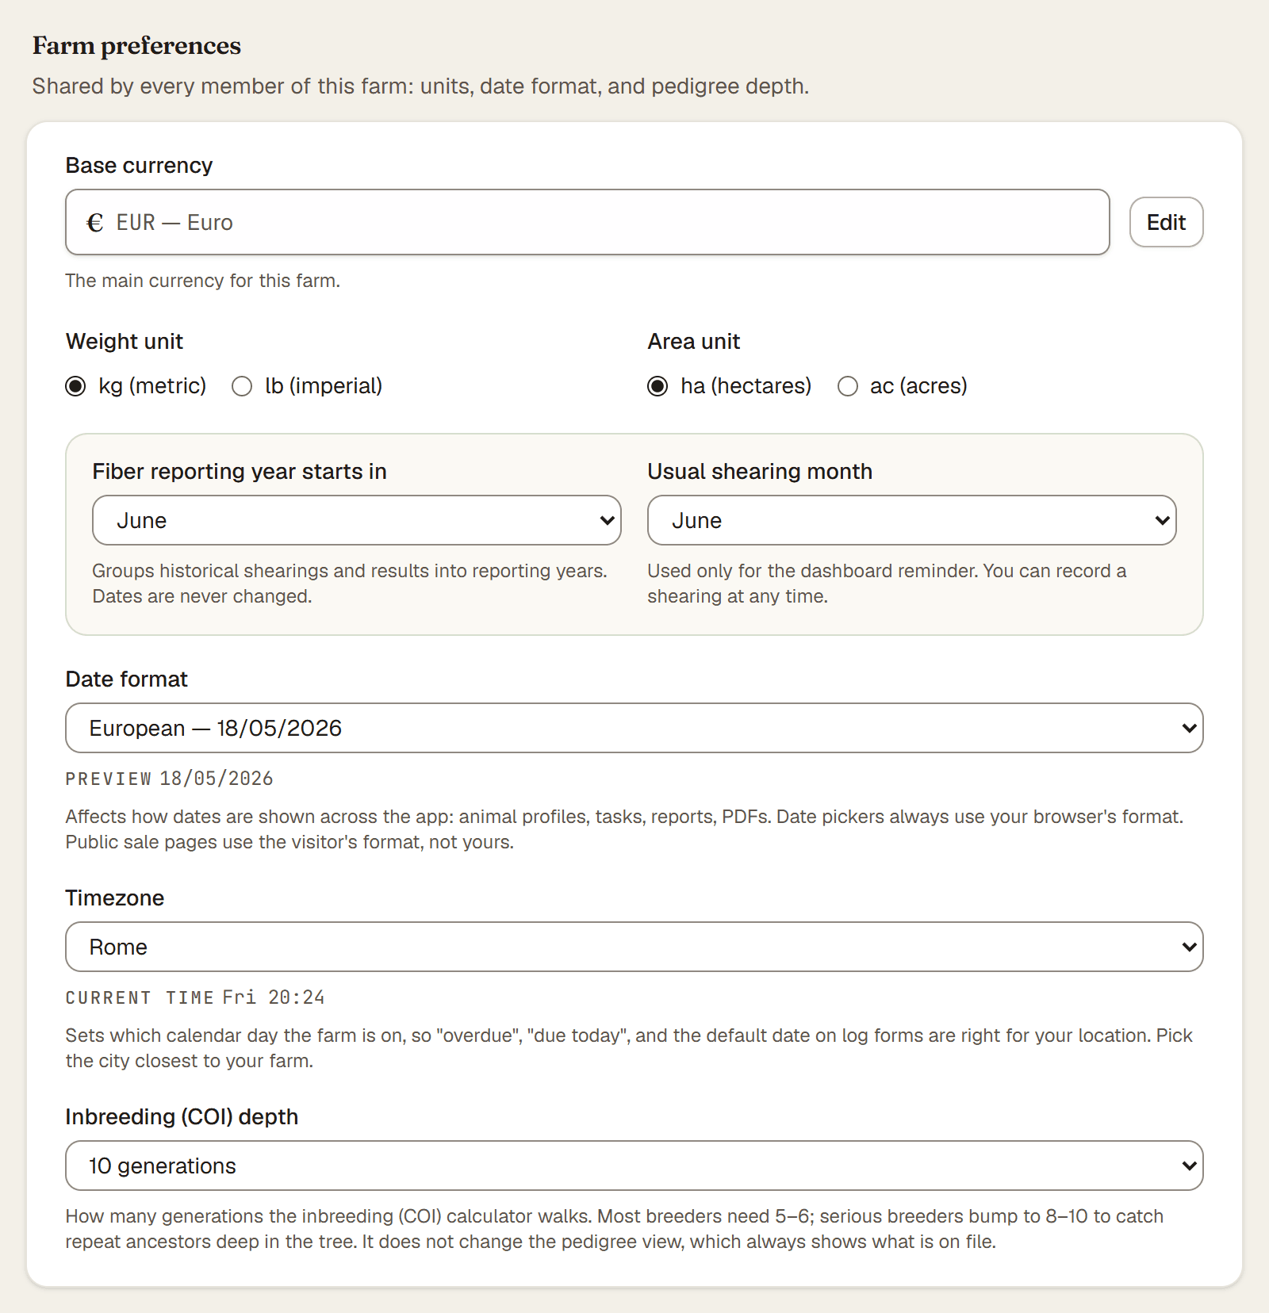Image resolution: width=1269 pixels, height=1313 pixels.
Task: Click the Inbreeding (COI) depth label
Action: click(182, 1116)
